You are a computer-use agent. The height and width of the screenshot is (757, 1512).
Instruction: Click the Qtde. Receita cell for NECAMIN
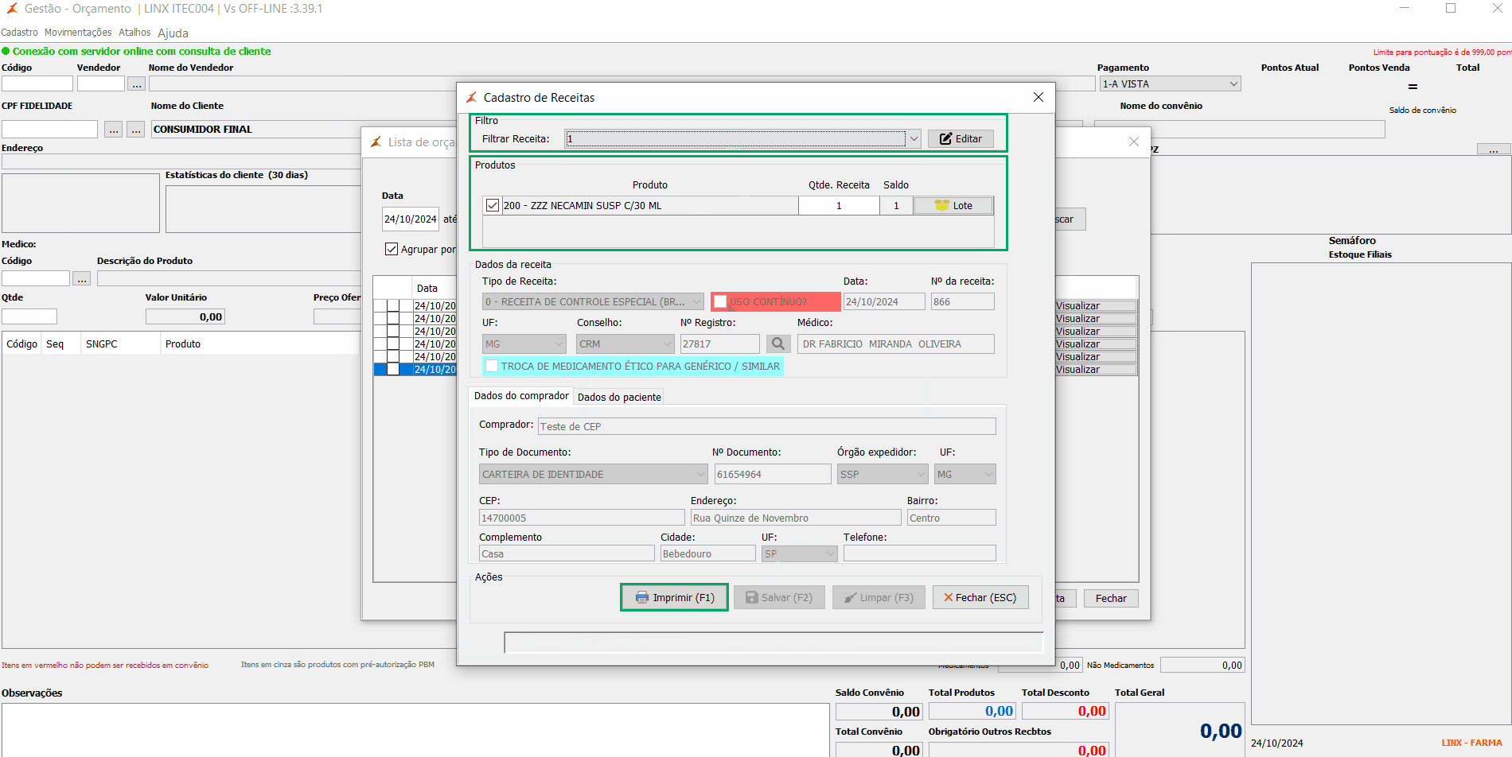(839, 205)
